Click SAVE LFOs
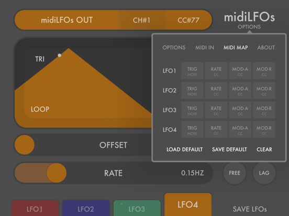 point(250,209)
